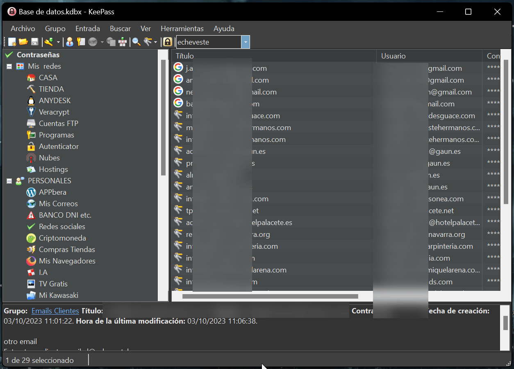
Task: Click the status text 1 de 29 seleccionado
Action: click(40, 360)
